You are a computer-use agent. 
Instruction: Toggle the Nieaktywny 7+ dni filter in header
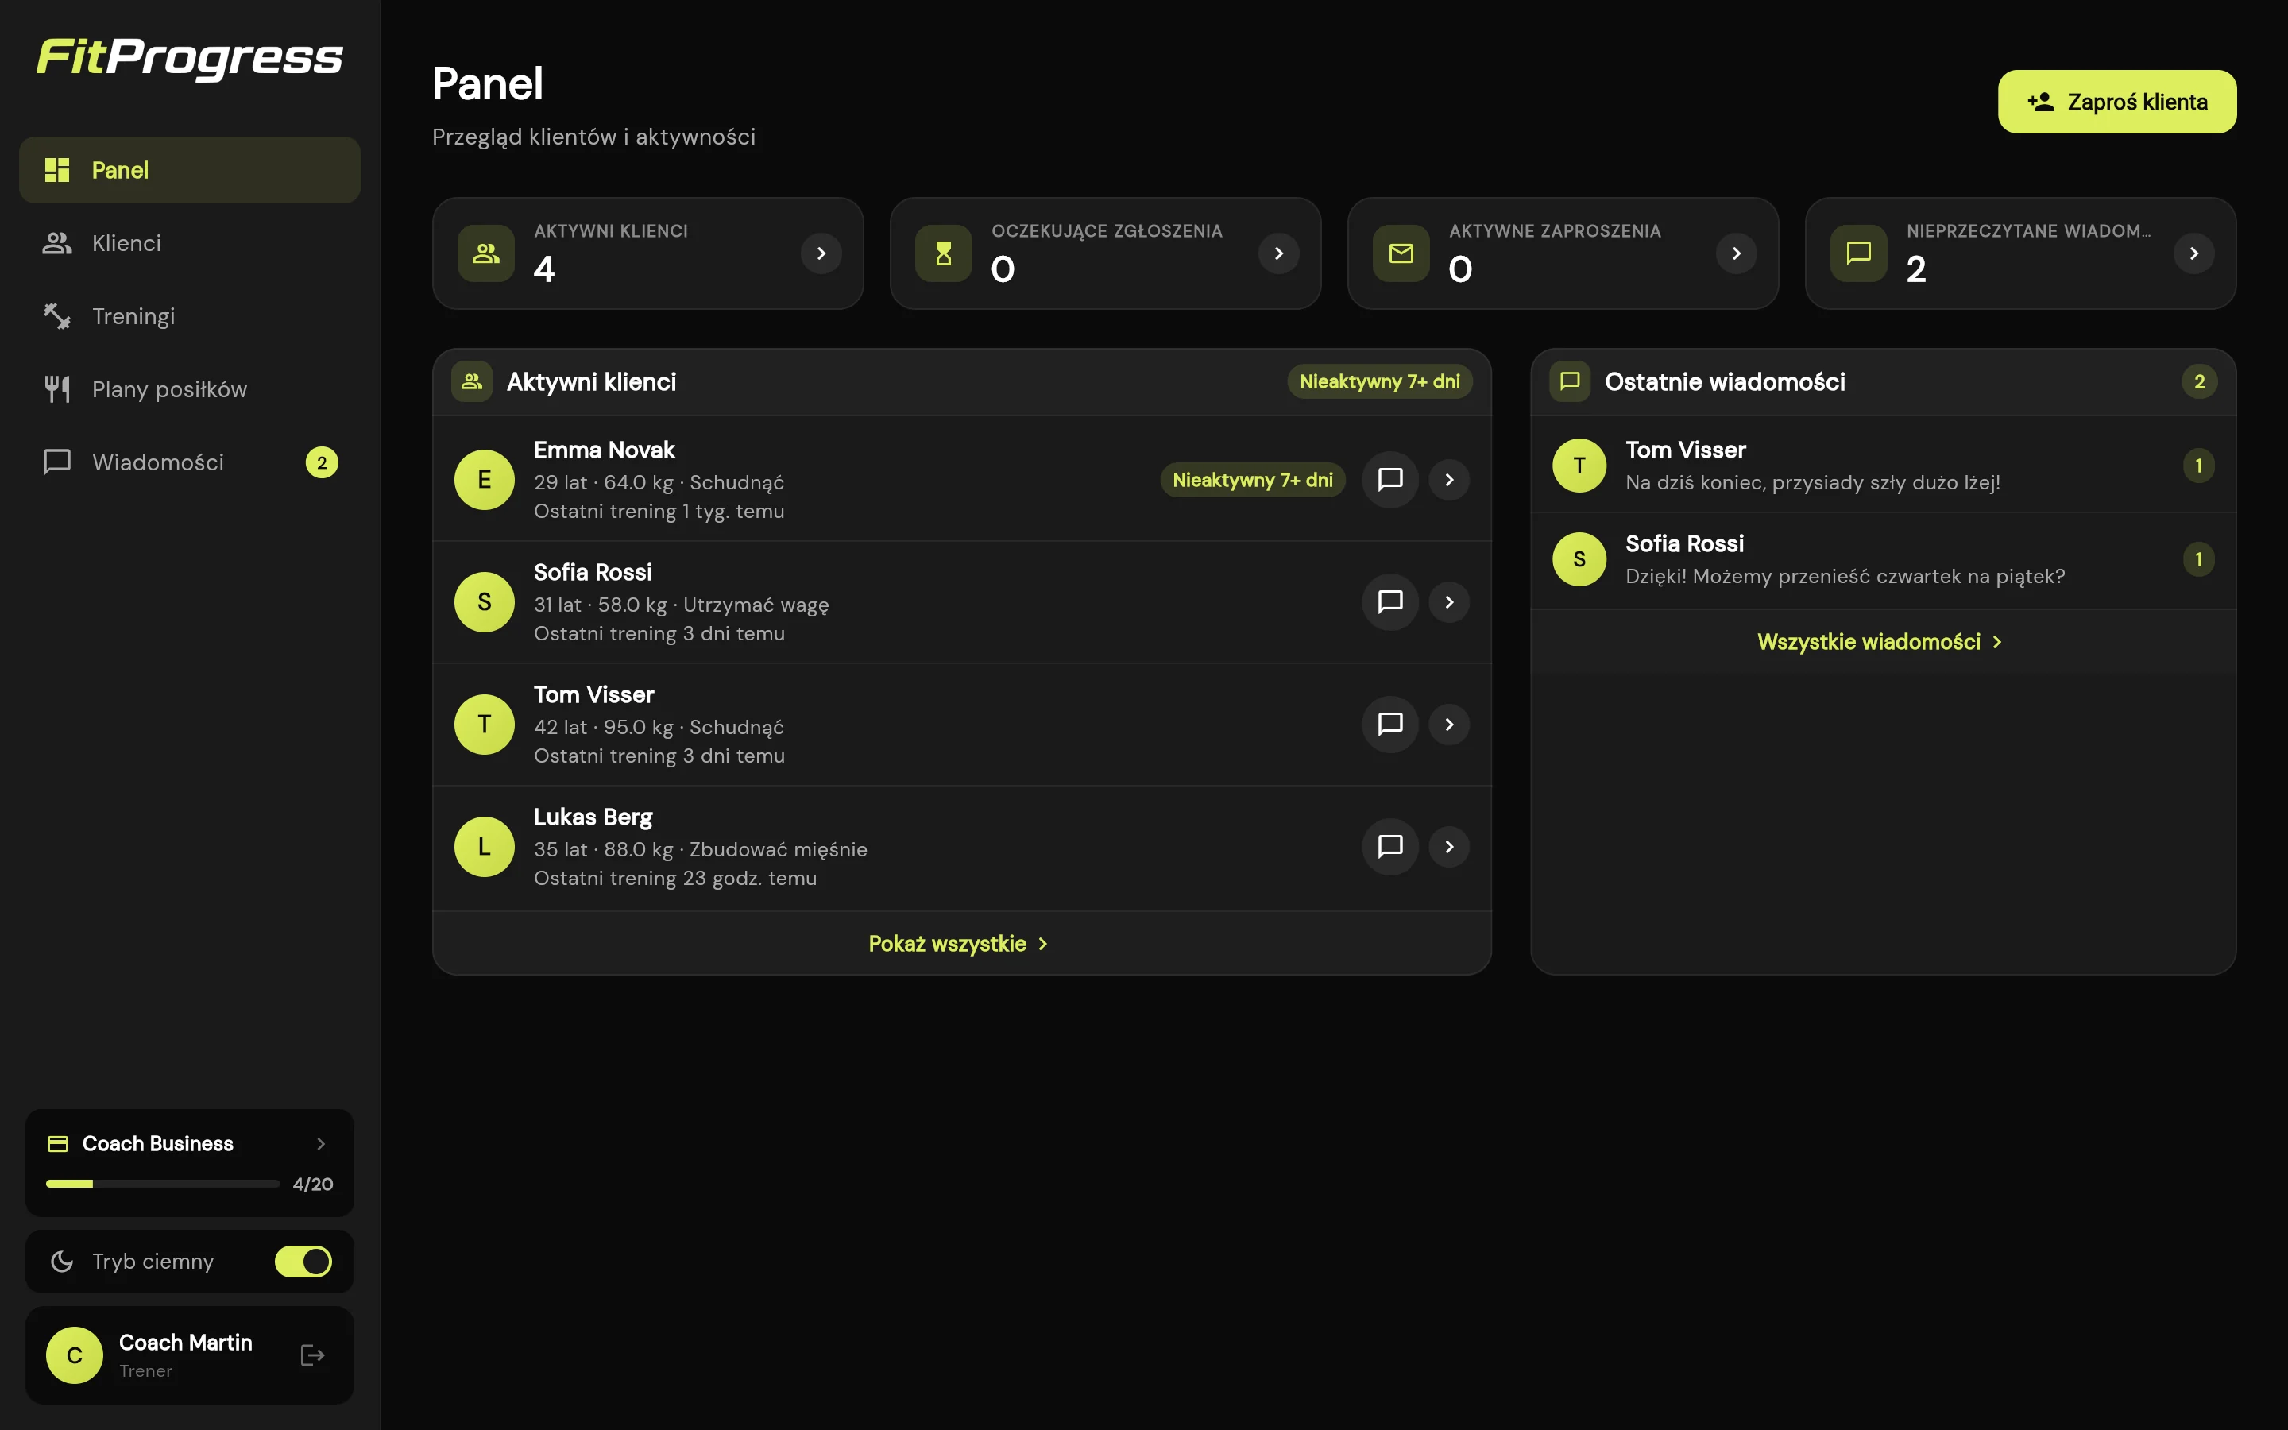(x=1379, y=381)
